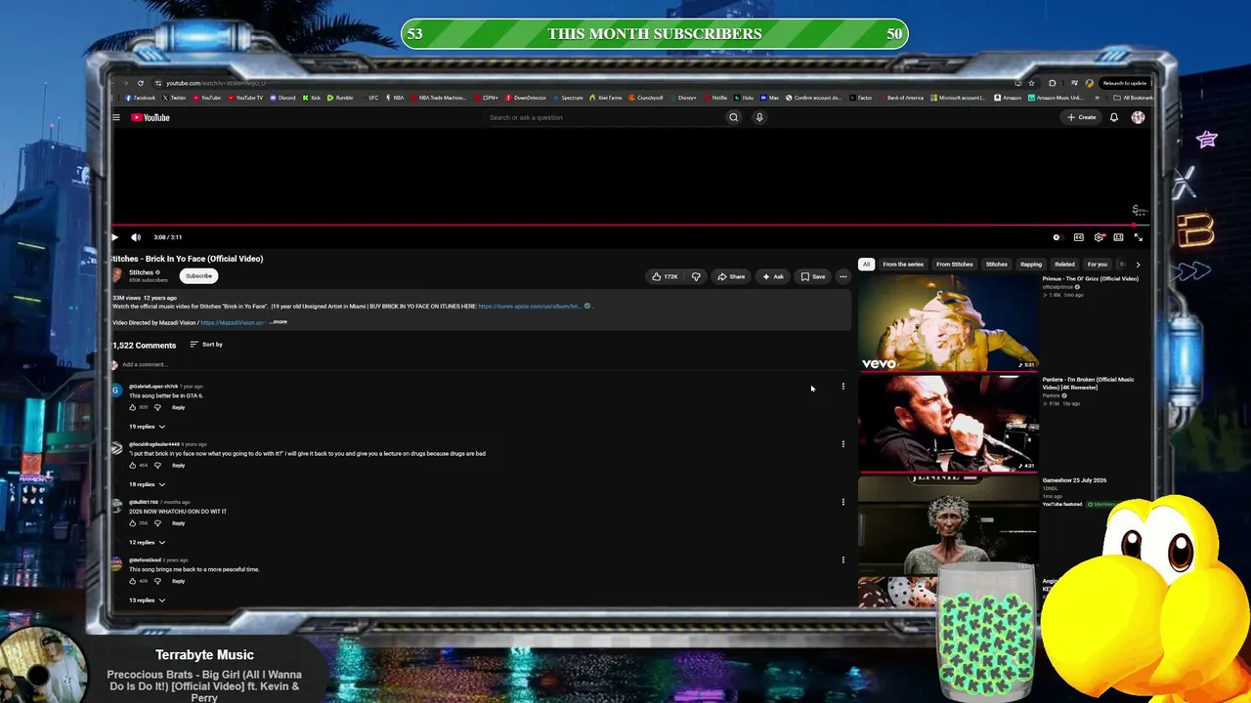Click the browser address bar URL

pyautogui.click(x=215, y=83)
